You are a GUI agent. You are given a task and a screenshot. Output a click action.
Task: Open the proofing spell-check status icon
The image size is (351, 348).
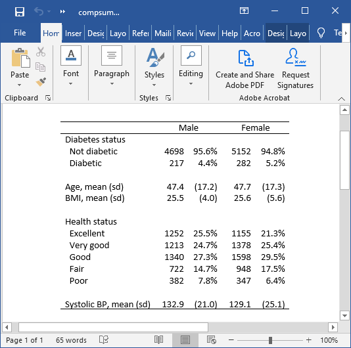click(x=104, y=340)
